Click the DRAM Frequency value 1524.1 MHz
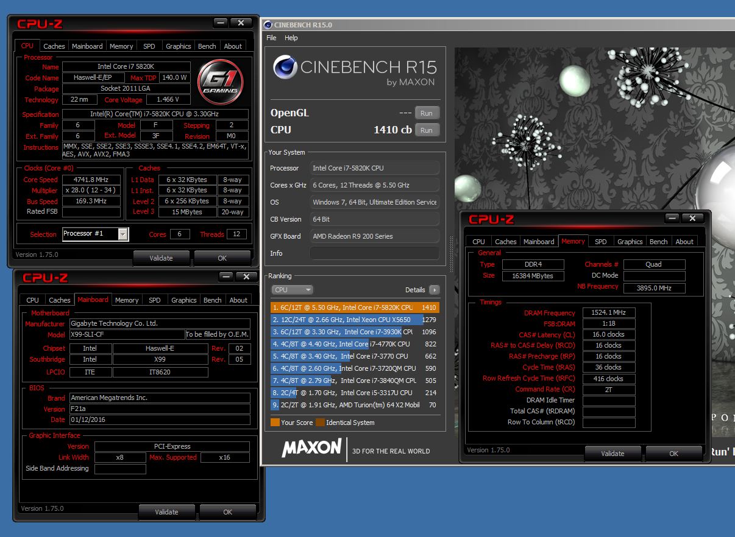Screen dimensions: 735x537 [x=609, y=313]
